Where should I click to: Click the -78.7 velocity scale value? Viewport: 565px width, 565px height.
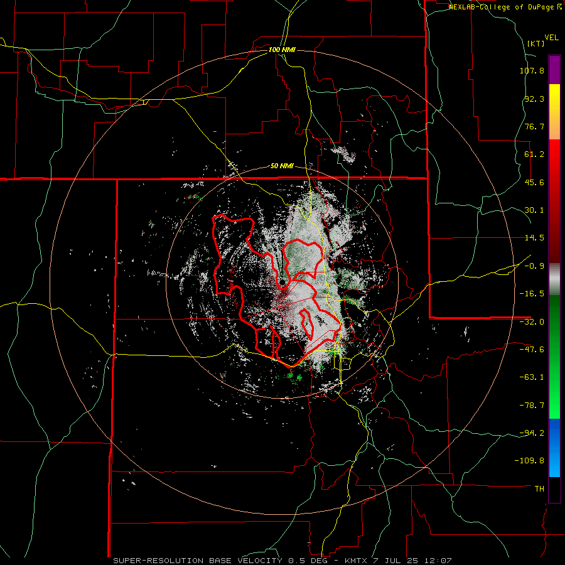(x=532, y=406)
